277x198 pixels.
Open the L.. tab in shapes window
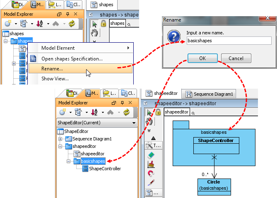pyautogui.click(x=55, y=5)
